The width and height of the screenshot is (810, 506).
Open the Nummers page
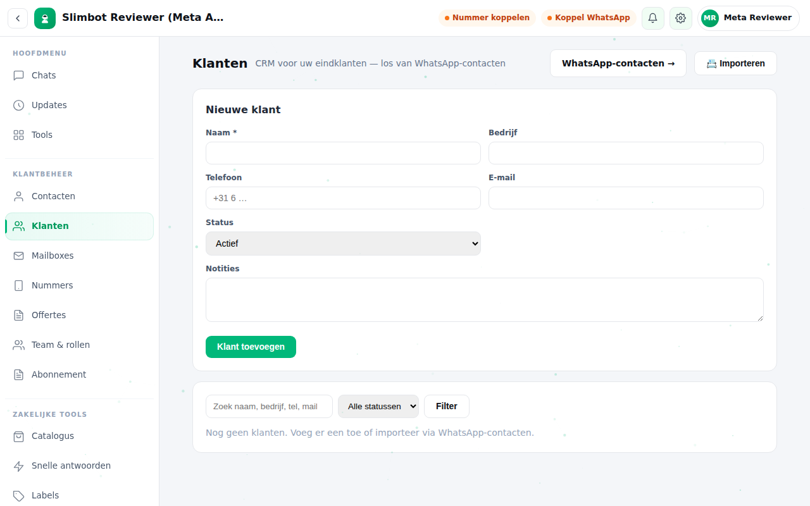79,285
